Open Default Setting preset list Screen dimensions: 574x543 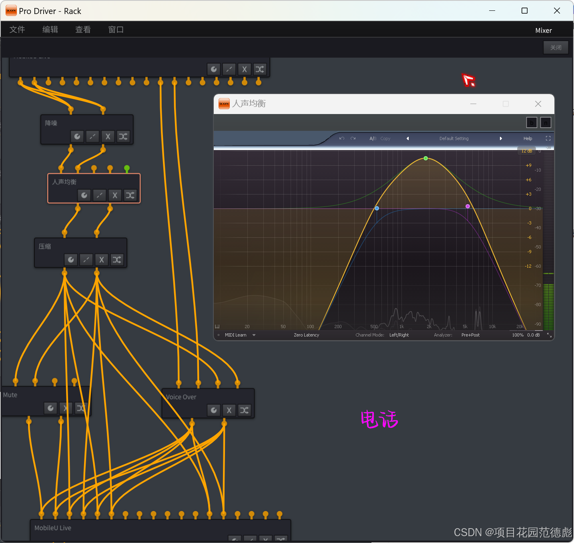[x=454, y=138]
